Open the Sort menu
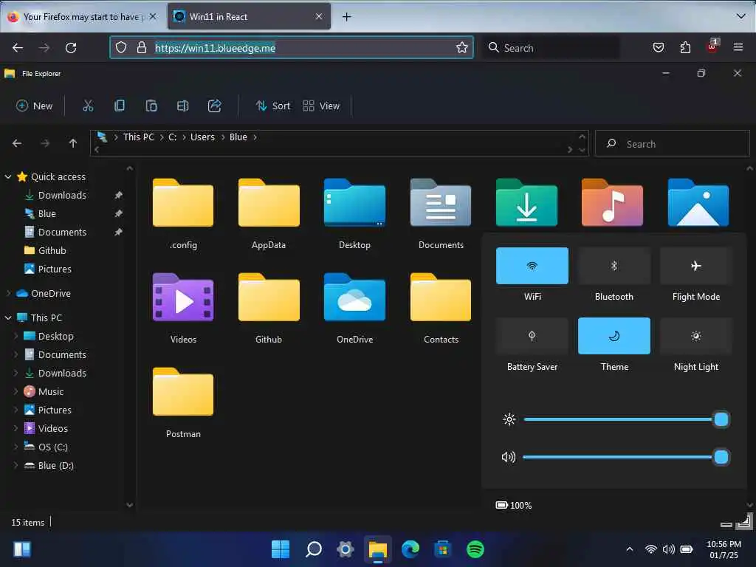Screen dimensions: 756x567 click(273, 106)
